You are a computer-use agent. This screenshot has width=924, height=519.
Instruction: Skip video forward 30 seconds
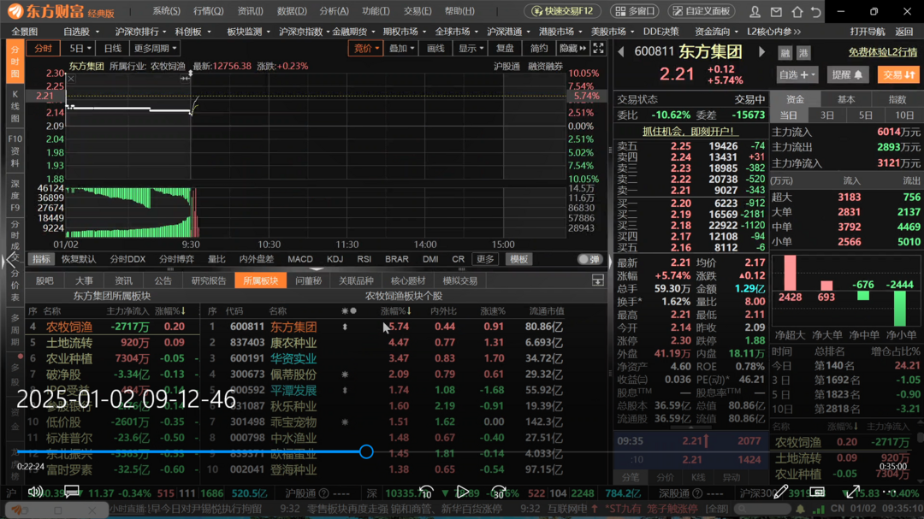(x=499, y=492)
